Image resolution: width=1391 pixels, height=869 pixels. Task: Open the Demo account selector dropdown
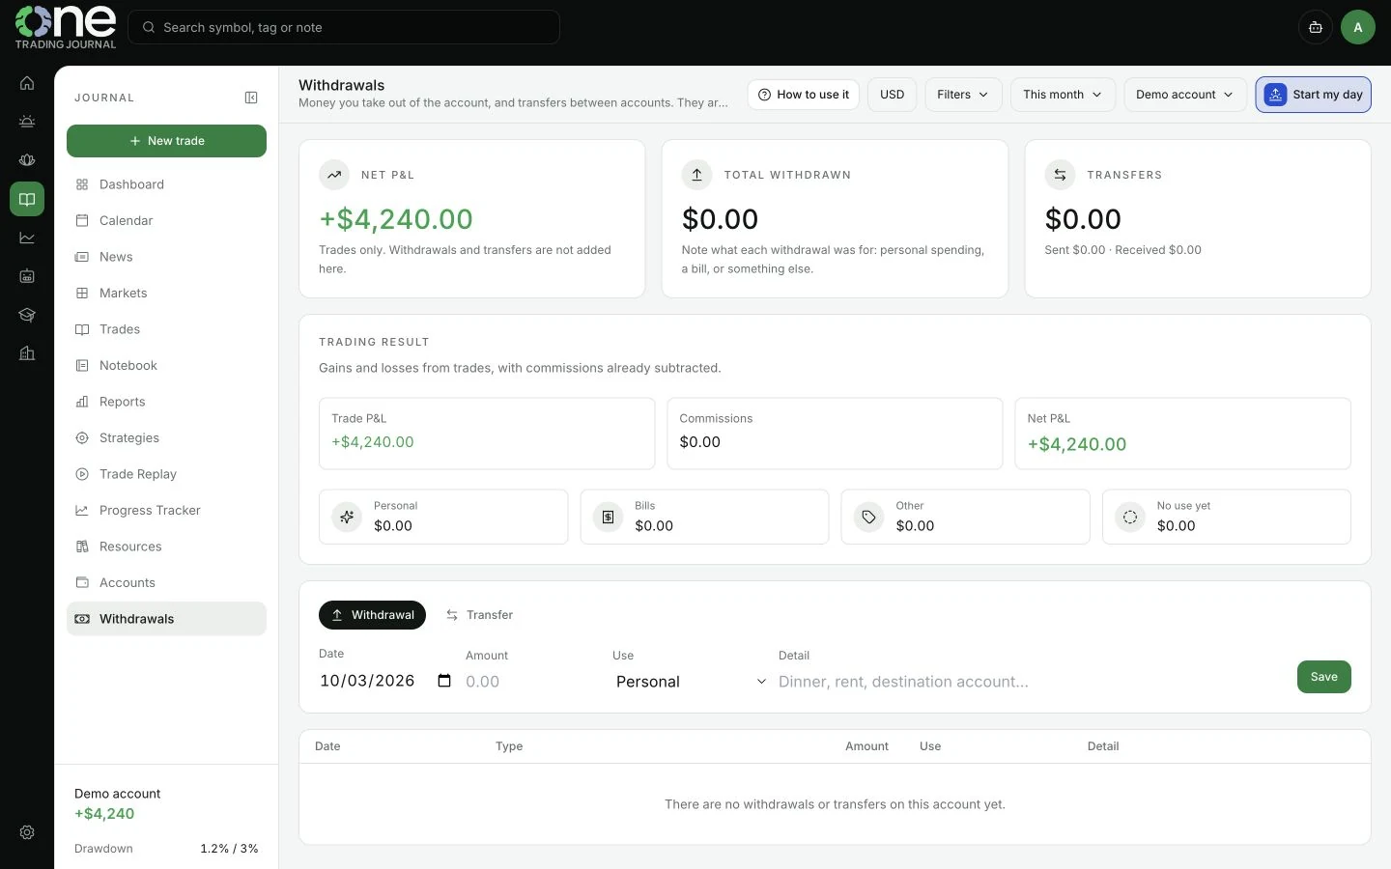click(x=1185, y=95)
